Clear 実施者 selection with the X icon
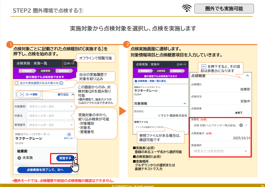 (x=241, y=125)
